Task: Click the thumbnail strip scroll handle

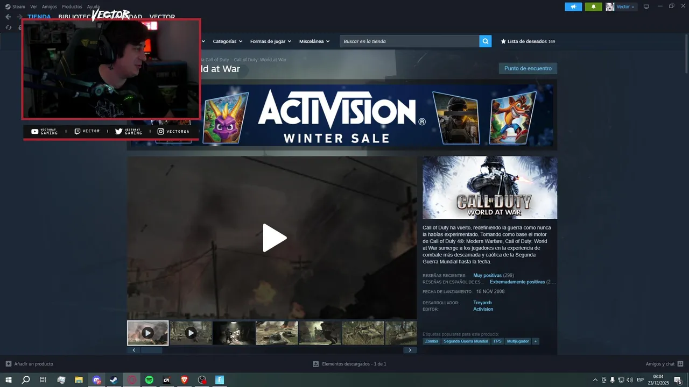Action: click(x=151, y=350)
